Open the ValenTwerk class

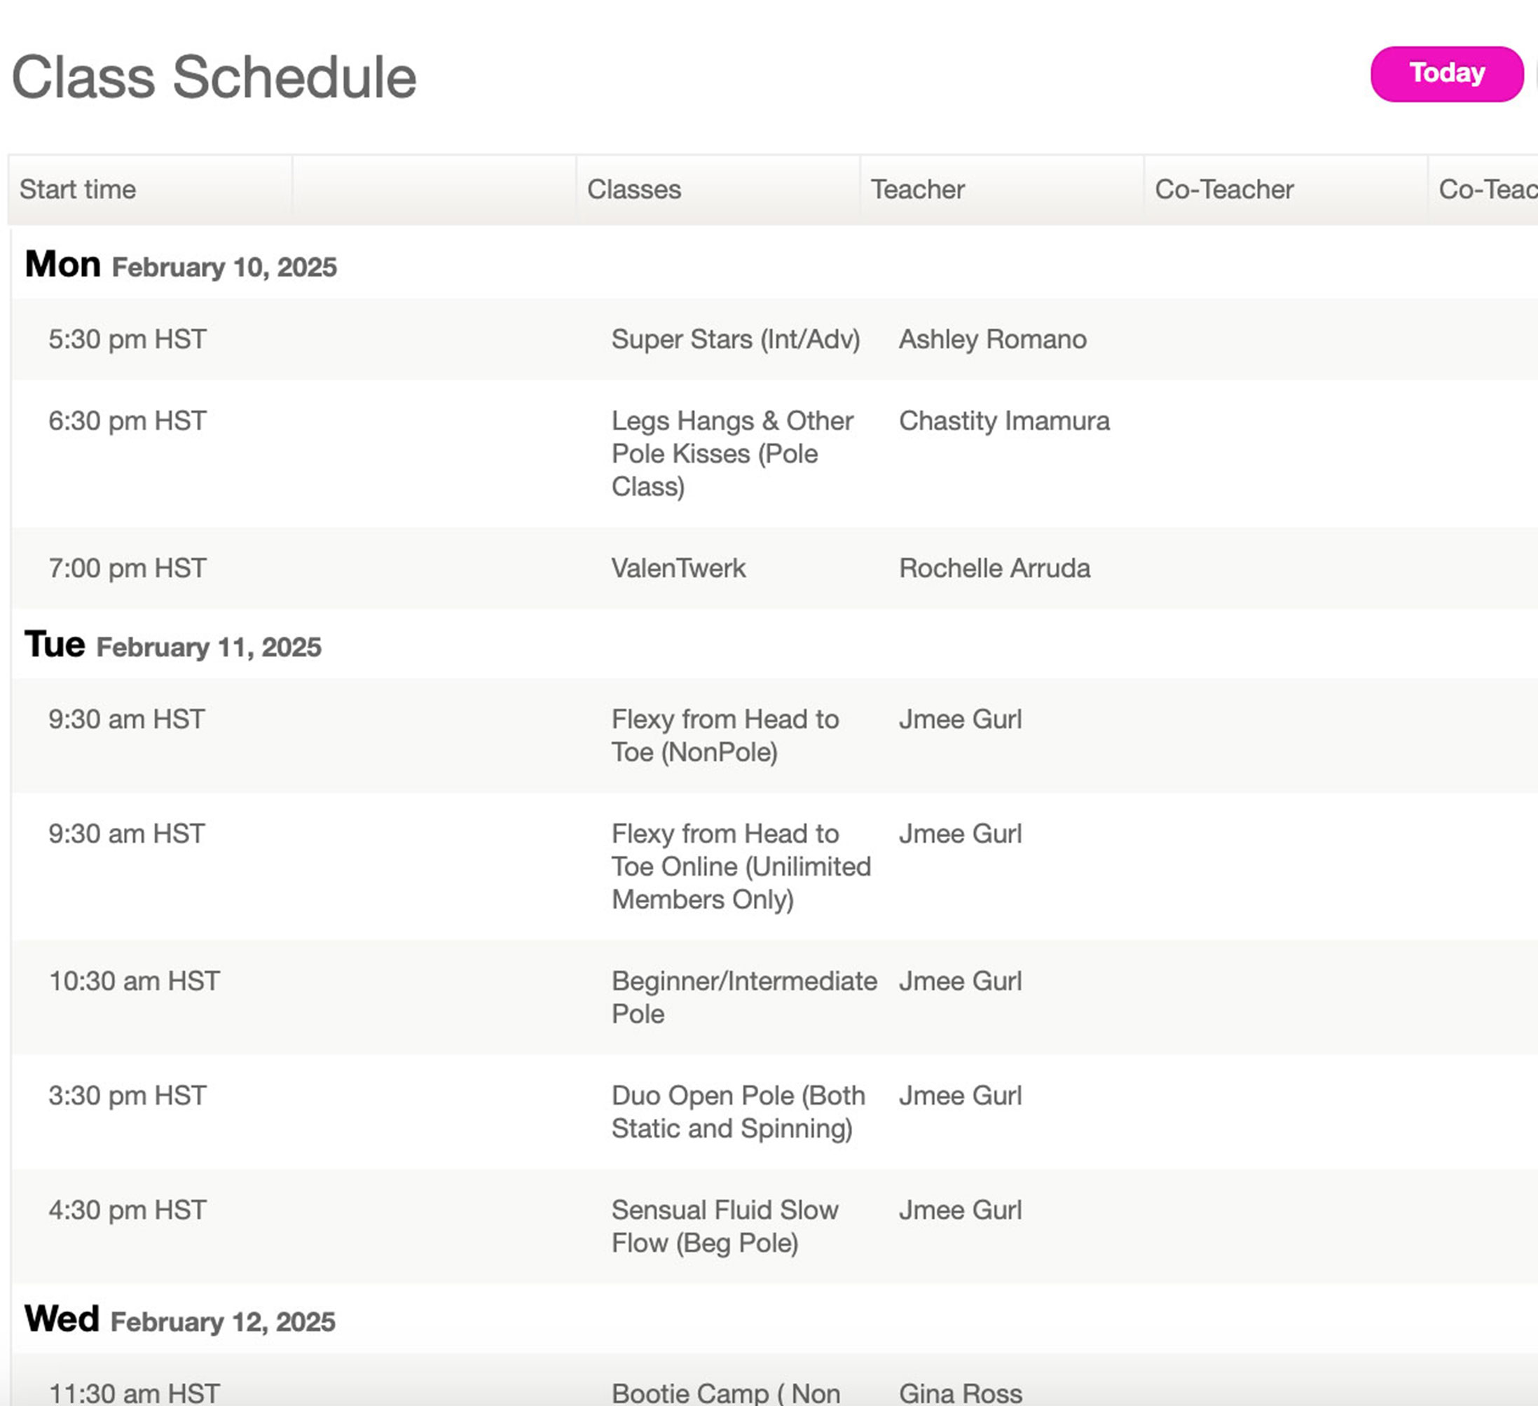click(678, 568)
